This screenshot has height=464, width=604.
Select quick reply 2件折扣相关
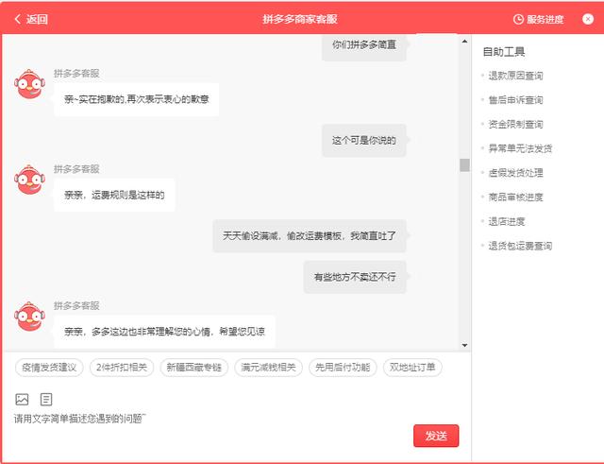click(x=123, y=368)
